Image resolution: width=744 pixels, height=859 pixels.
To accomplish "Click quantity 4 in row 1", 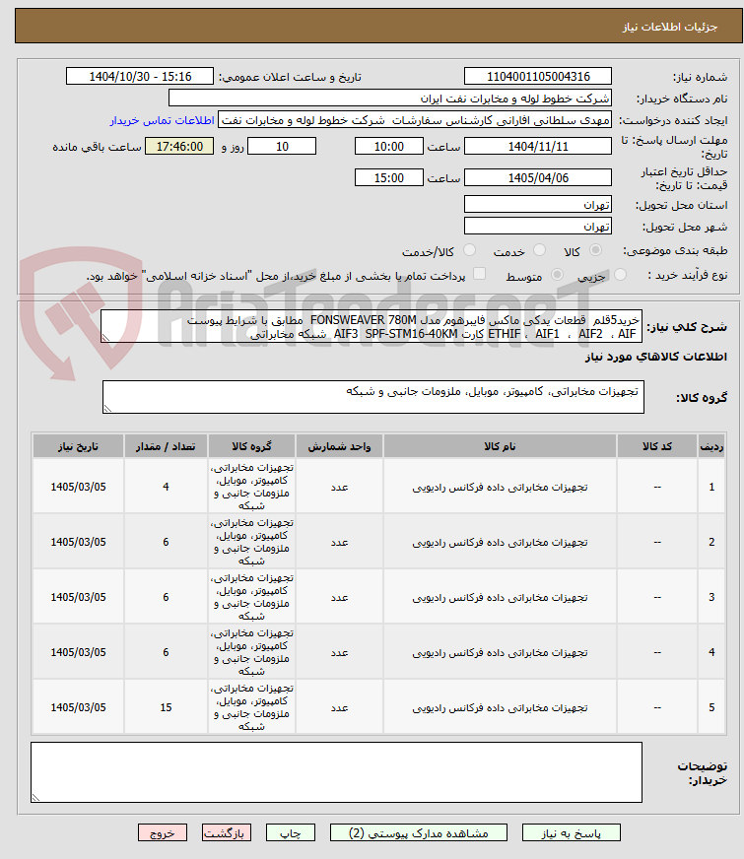I will coord(166,487).
